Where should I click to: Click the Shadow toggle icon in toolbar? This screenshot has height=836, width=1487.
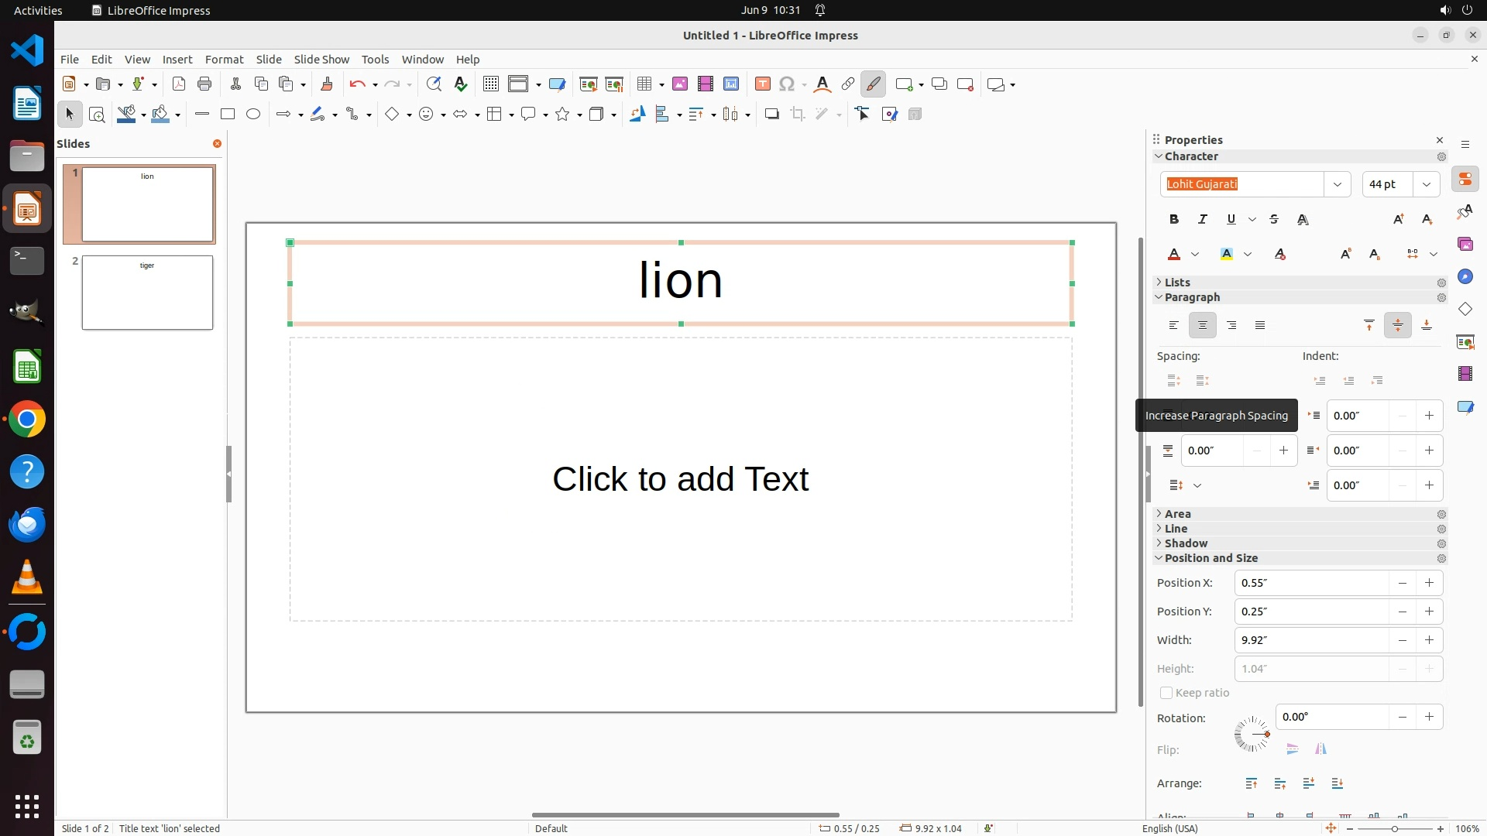click(771, 115)
